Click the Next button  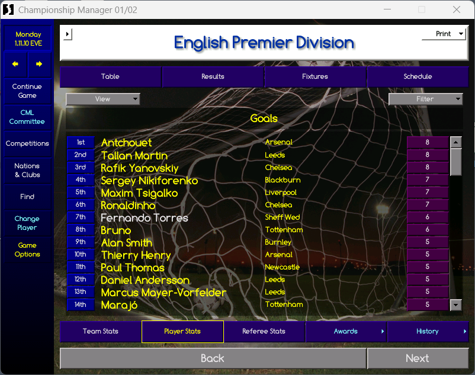tap(418, 358)
